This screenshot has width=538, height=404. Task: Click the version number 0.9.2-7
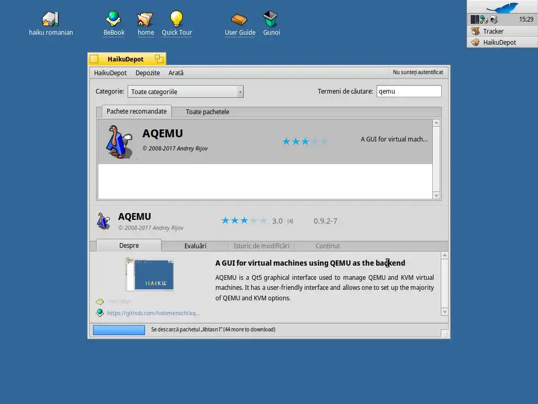325,221
